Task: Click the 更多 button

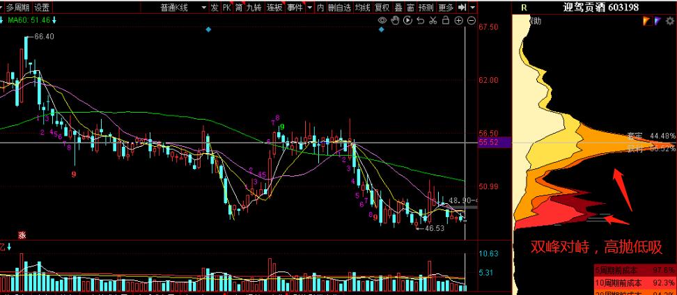Action: click(446, 8)
